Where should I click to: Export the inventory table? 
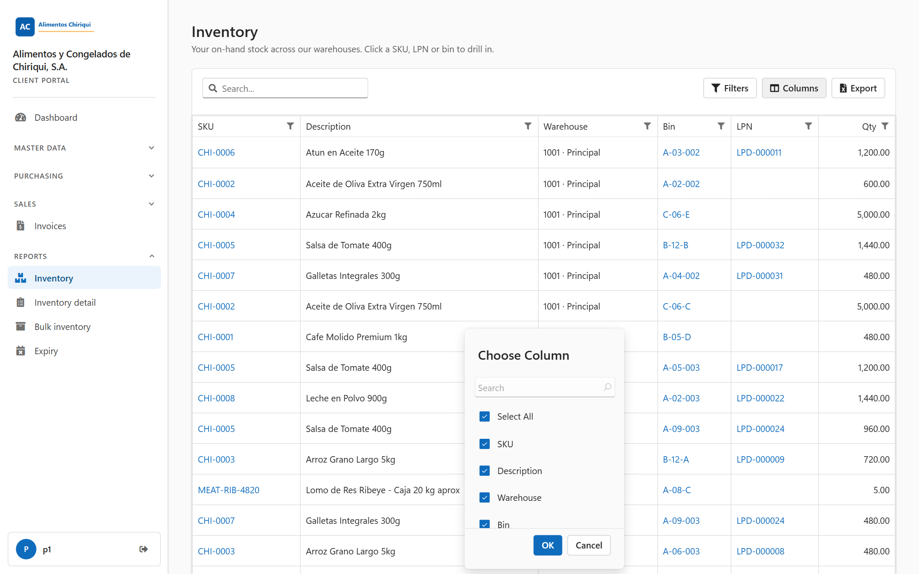pos(858,88)
